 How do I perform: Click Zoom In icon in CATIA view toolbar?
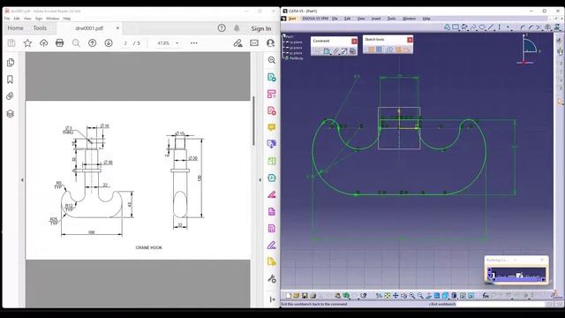412,296
